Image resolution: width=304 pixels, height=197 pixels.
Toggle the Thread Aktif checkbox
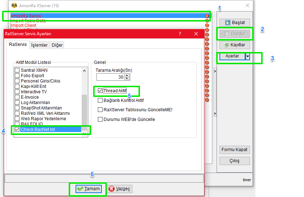(100, 91)
